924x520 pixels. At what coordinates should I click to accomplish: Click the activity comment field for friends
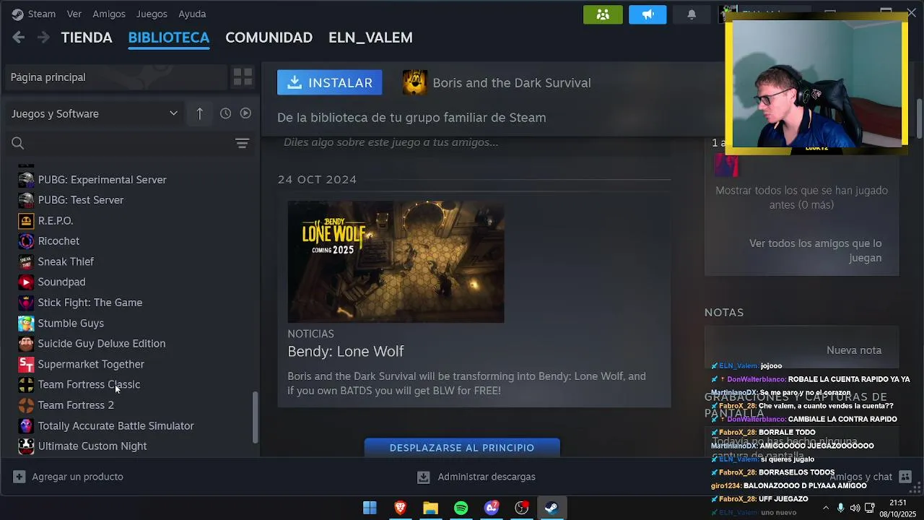tap(474, 142)
